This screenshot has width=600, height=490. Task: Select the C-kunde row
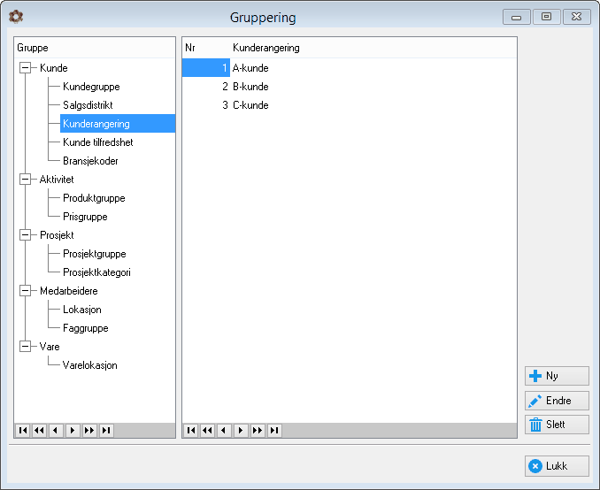tap(350, 105)
